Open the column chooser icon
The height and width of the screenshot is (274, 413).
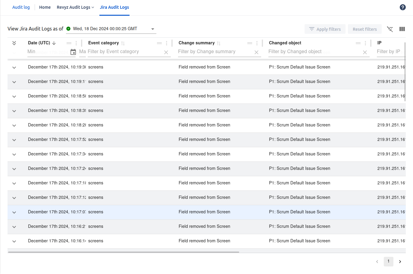pos(402,29)
